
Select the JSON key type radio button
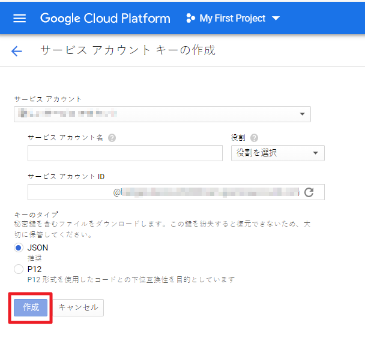[19, 248]
